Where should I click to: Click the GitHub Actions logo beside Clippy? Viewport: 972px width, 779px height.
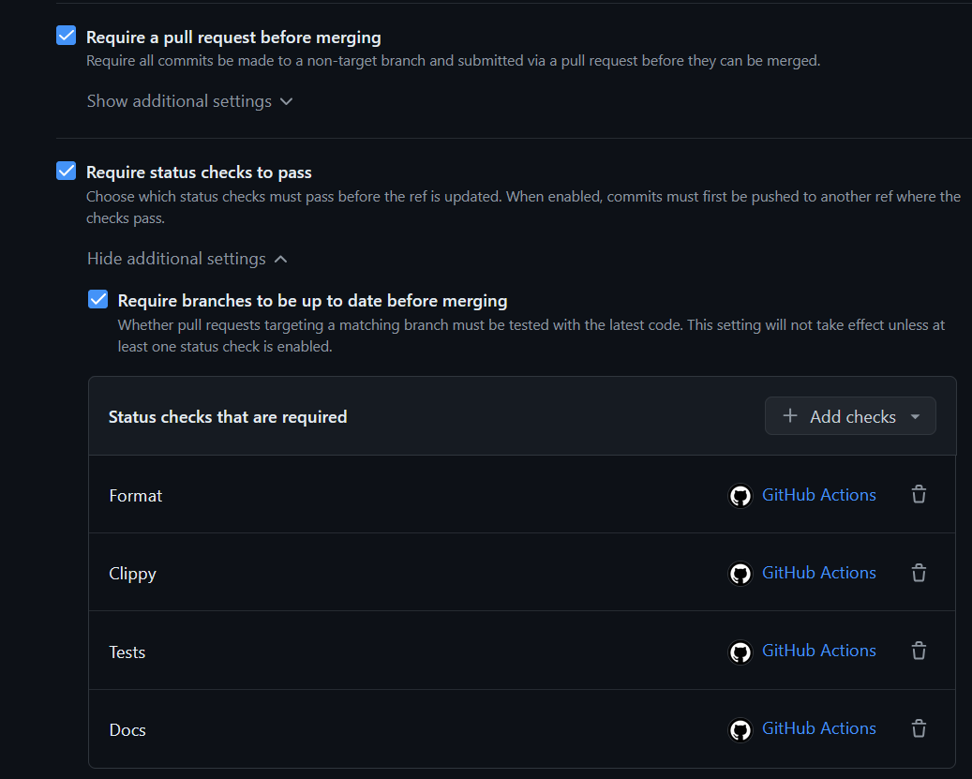[x=740, y=573]
